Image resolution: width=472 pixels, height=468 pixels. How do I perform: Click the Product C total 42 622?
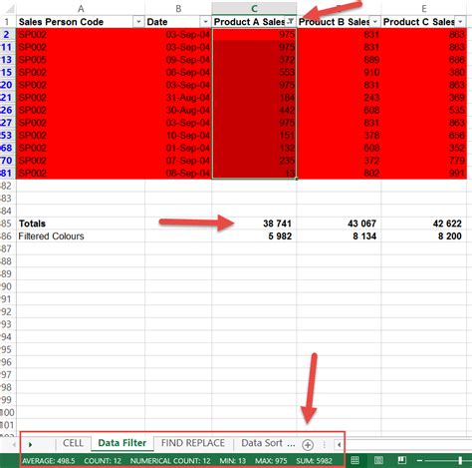[x=424, y=224]
